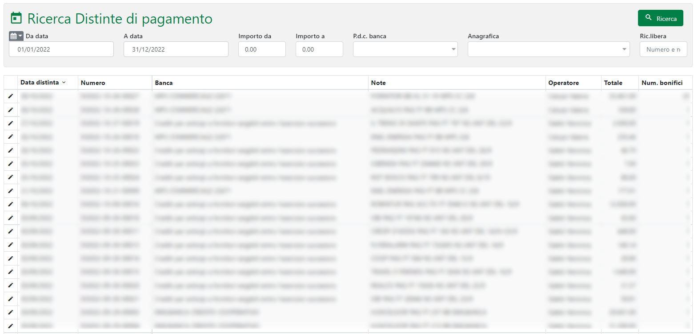Screen dimensions: 698x334
Task: Open the fifth row with its pencil icon
Action: 11,150
